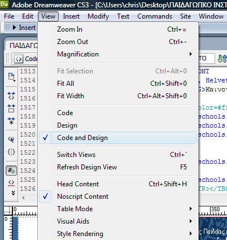Image resolution: width=227 pixels, height=240 pixels.
Task: Open the File menu
Action: coord(9,16)
